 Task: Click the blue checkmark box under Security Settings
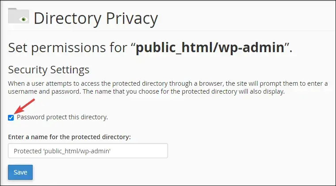tap(11, 118)
